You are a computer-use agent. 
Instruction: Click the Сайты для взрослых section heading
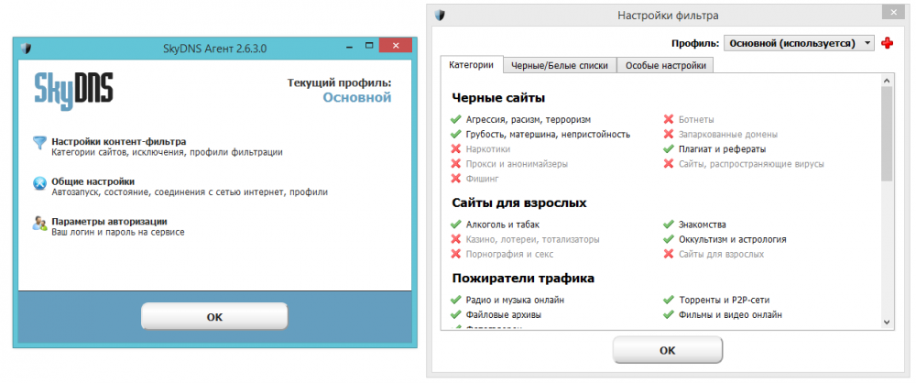pos(518,202)
